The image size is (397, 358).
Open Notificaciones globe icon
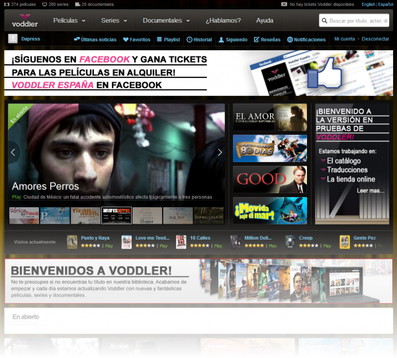[306, 40]
